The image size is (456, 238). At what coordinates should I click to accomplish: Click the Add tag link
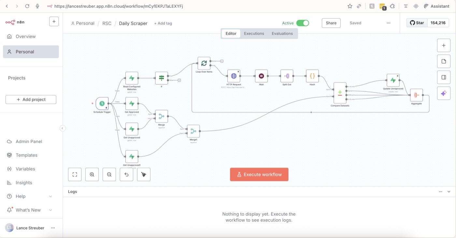pos(163,23)
